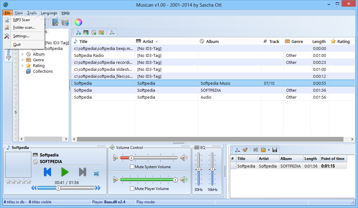This screenshot has width=358, height=208.
Task: Click the fast-forward double-arrow icon
Action: pos(98,188)
